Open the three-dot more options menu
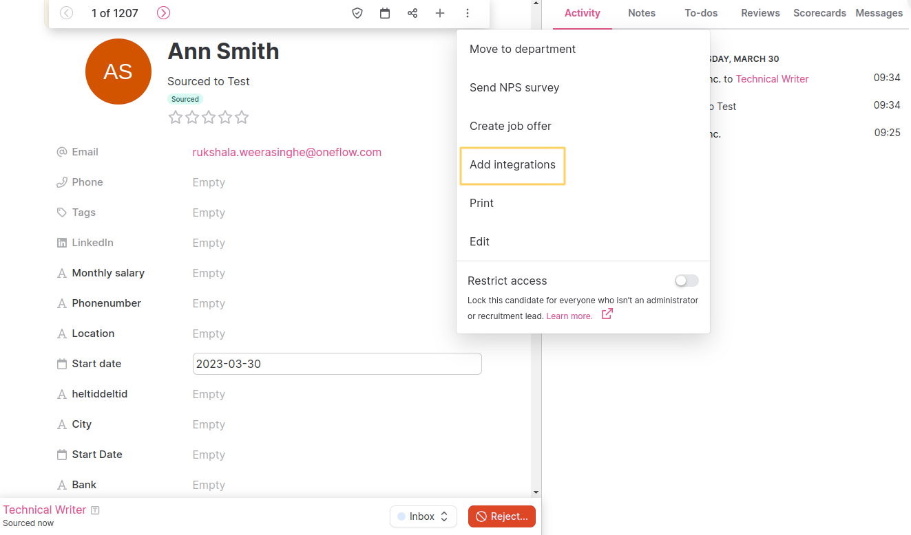 click(468, 13)
